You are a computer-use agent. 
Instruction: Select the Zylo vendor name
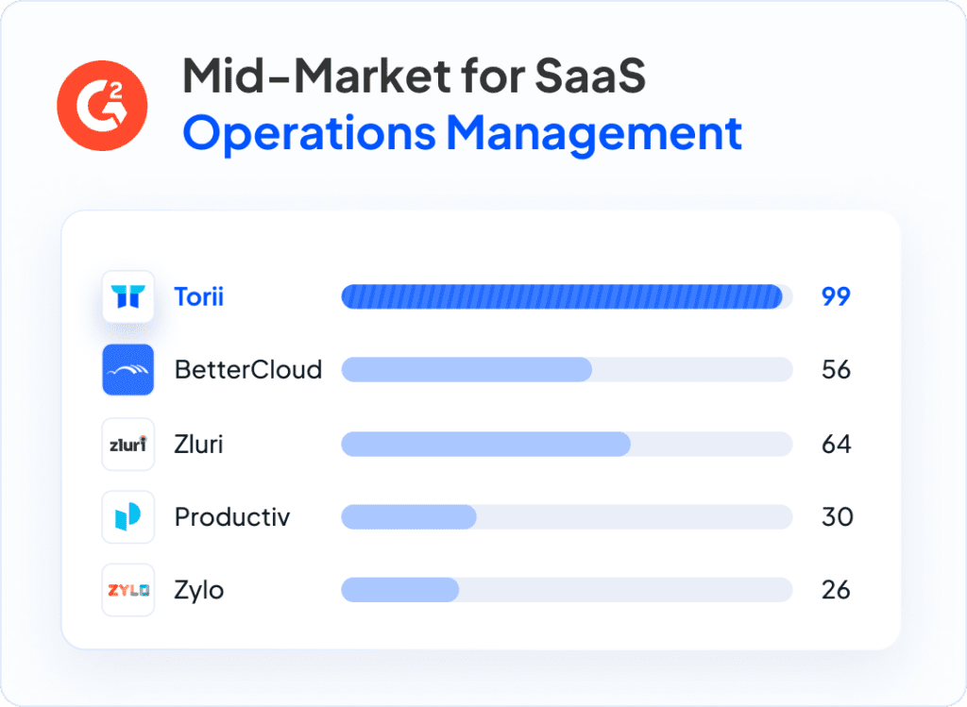pos(199,591)
